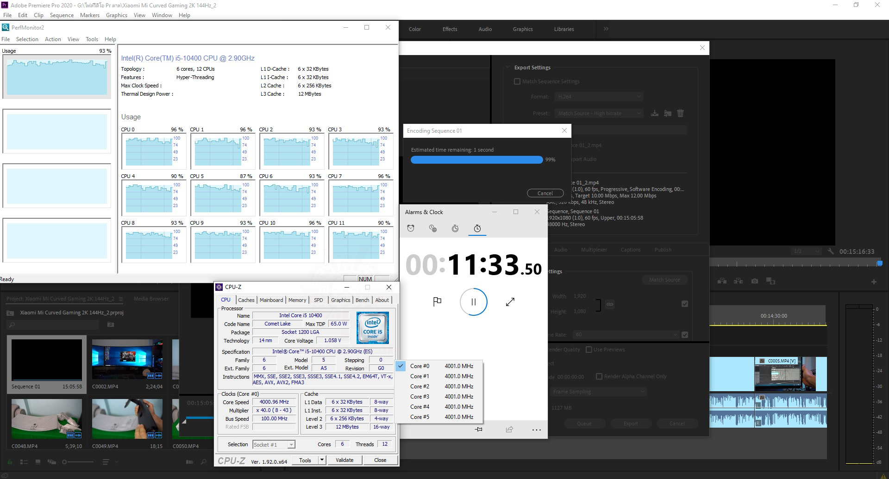The height and width of the screenshot is (479, 889).
Task: Open the wrench settings icon in Program Monitor
Action: (x=831, y=251)
